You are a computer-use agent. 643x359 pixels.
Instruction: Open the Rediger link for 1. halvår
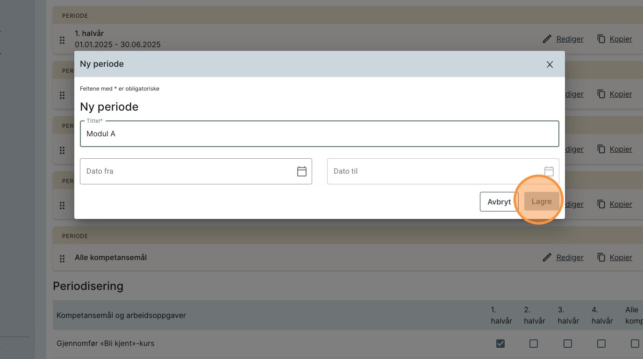[x=570, y=39]
